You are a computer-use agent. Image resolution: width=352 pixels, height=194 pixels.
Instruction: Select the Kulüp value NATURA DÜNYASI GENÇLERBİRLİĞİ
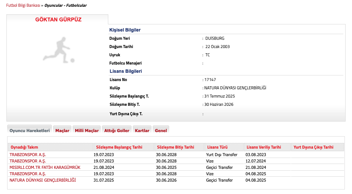point(235,88)
